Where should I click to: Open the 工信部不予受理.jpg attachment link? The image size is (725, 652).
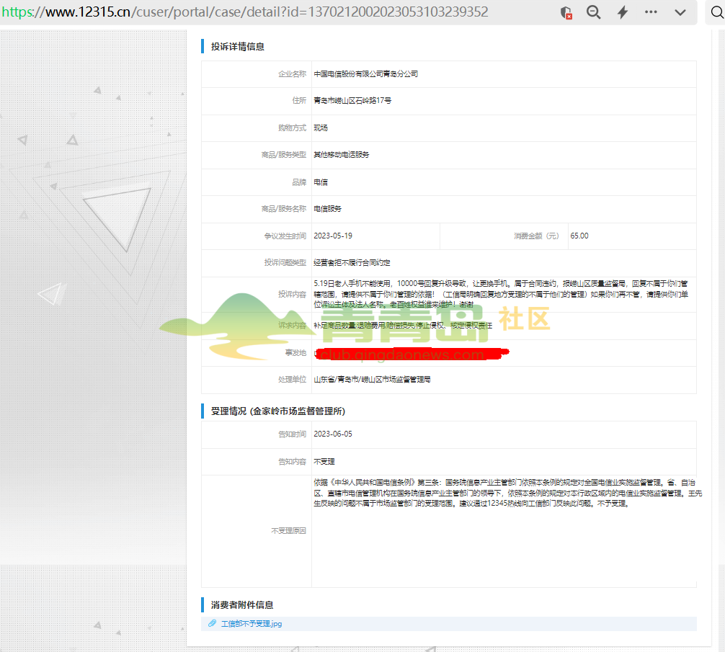(252, 624)
